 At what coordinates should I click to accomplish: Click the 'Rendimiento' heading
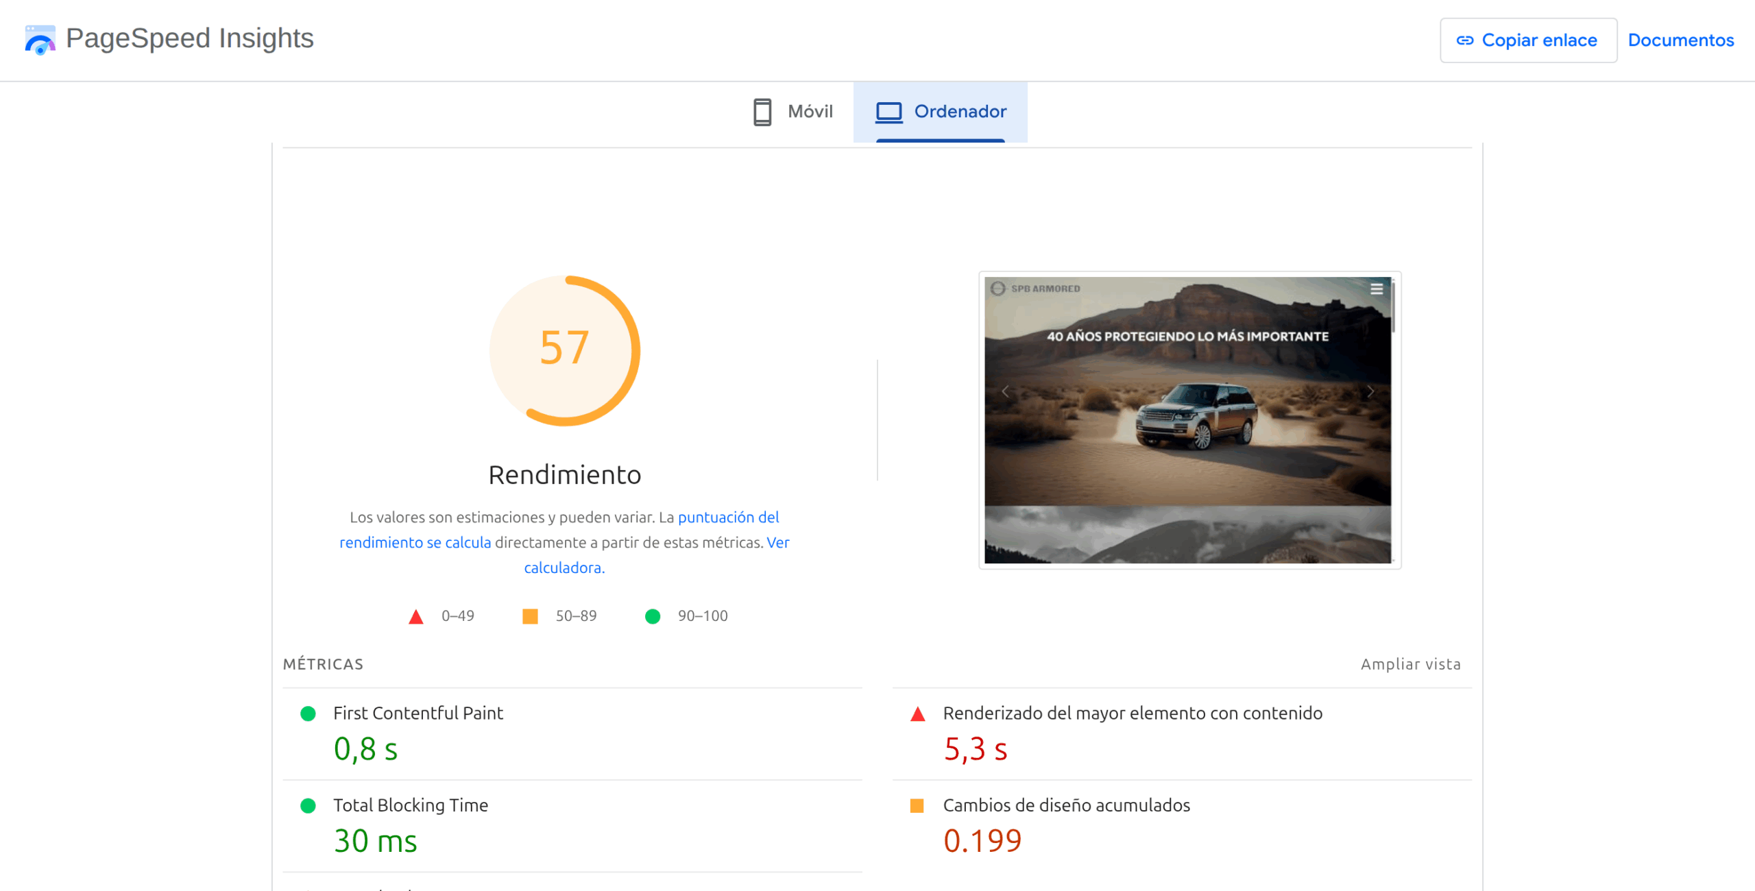pyautogui.click(x=564, y=475)
